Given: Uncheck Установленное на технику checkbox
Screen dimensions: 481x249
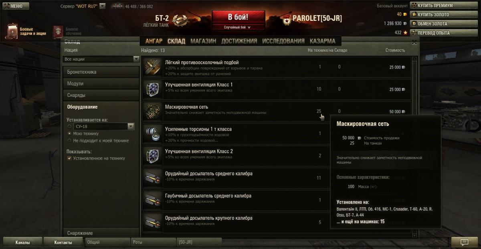Looking at the screenshot, I should coord(69,158).
